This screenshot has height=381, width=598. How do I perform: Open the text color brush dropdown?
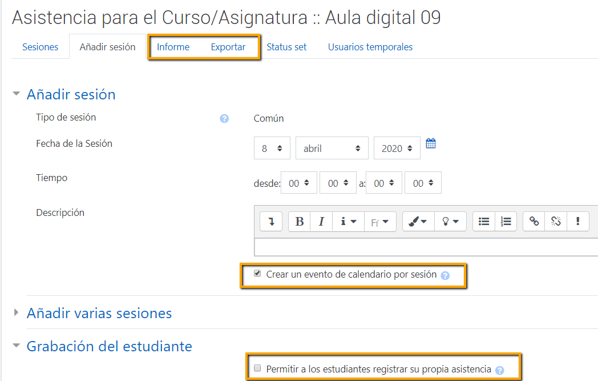click(x=418, y=222)
